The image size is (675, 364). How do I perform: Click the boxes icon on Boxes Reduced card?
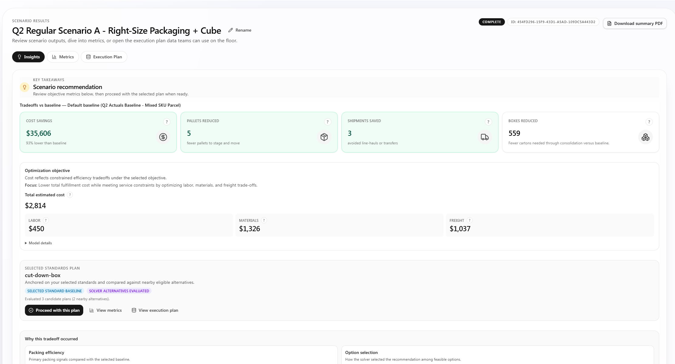tap(645, 137)
